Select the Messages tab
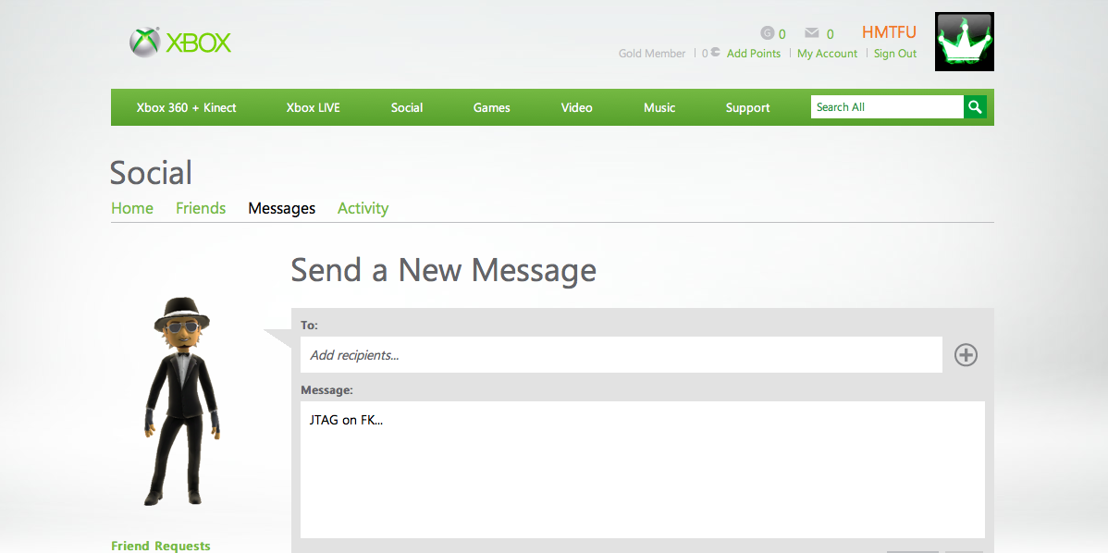Screen dimensions: 1108x553 pyautogui.click(x=282, y=208)
